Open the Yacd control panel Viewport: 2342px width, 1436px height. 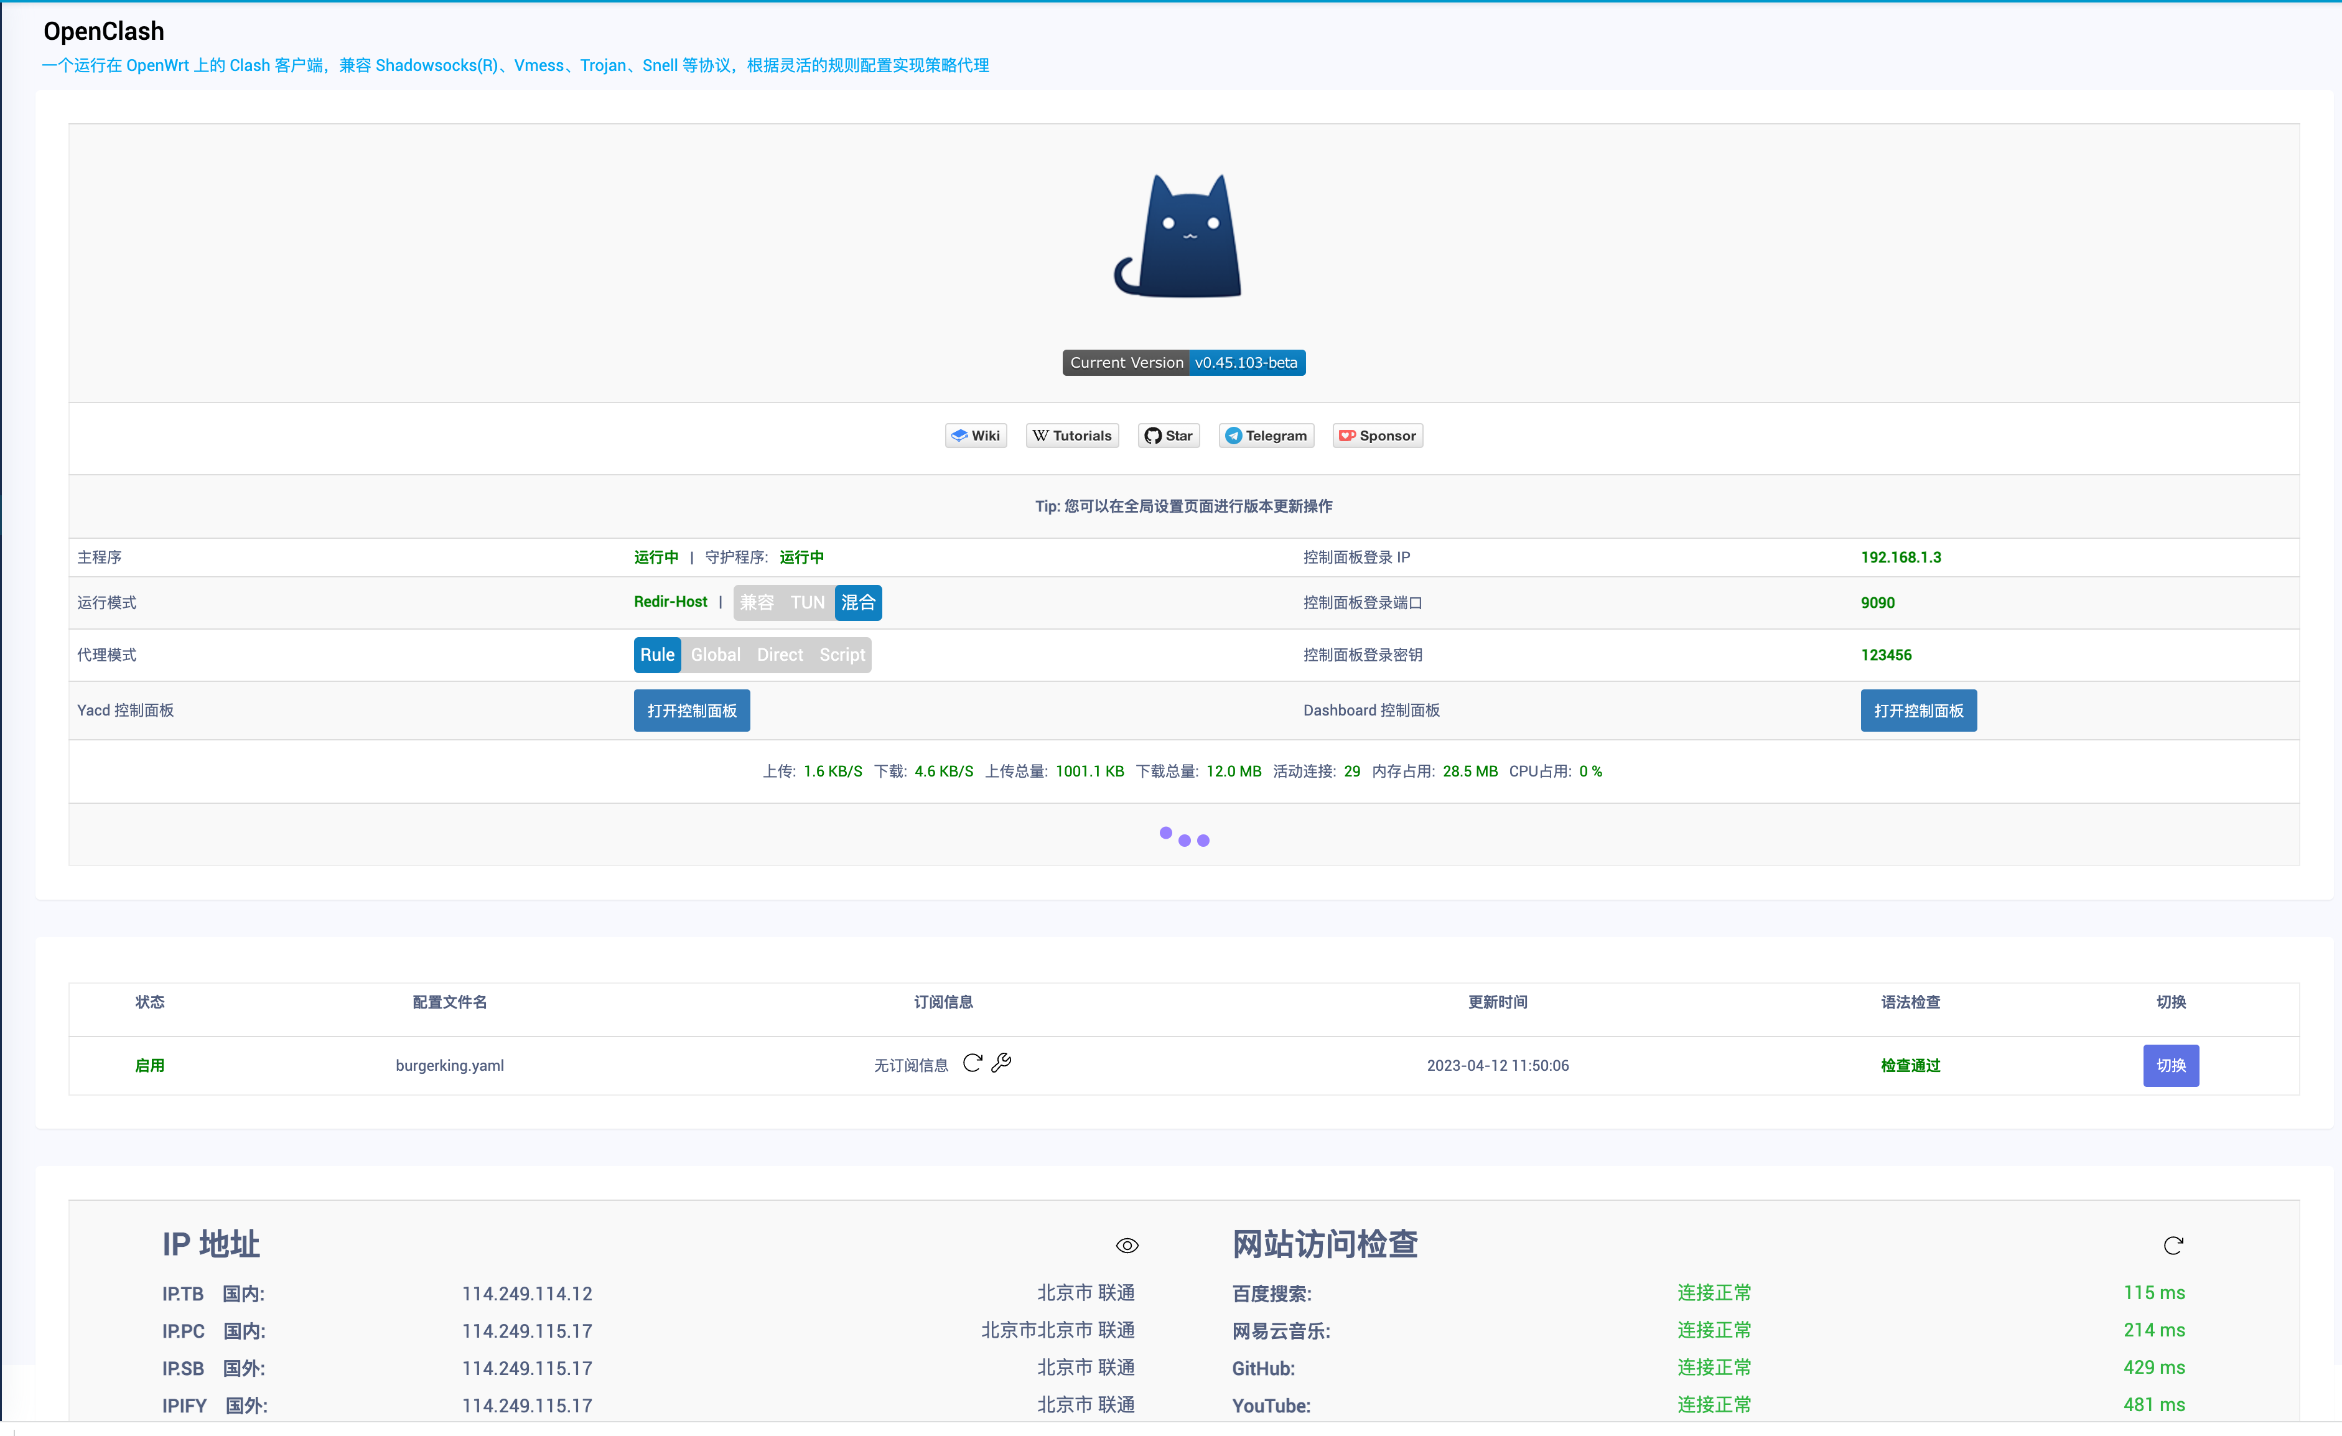point(691,711)
